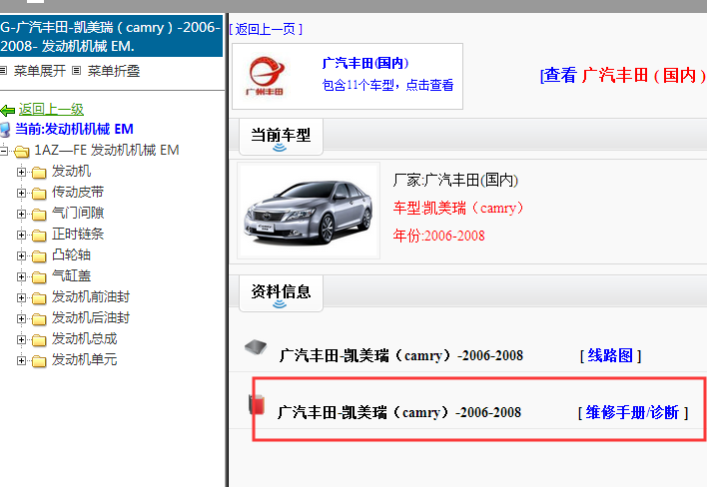Click the 厂家:广汽丰田(国内) text
The width and height of the screenshot is (707, 487).
coord(455,181)
